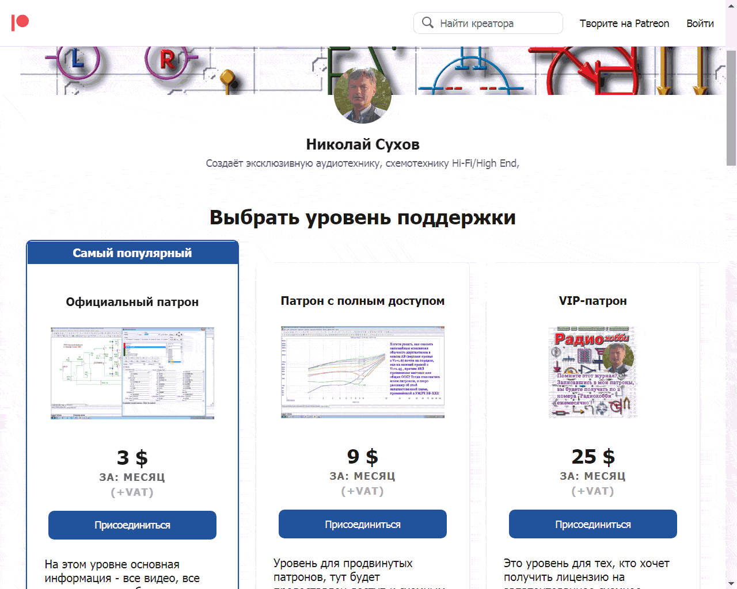Open the VIP-патрон Радиохобби thumbnail
This screenshot has height=589, width=737.
[593, 372]
